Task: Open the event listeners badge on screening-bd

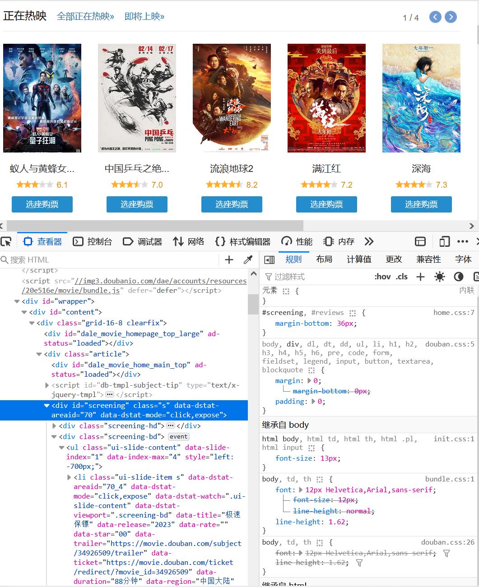Action: click(x=178, y=436)
